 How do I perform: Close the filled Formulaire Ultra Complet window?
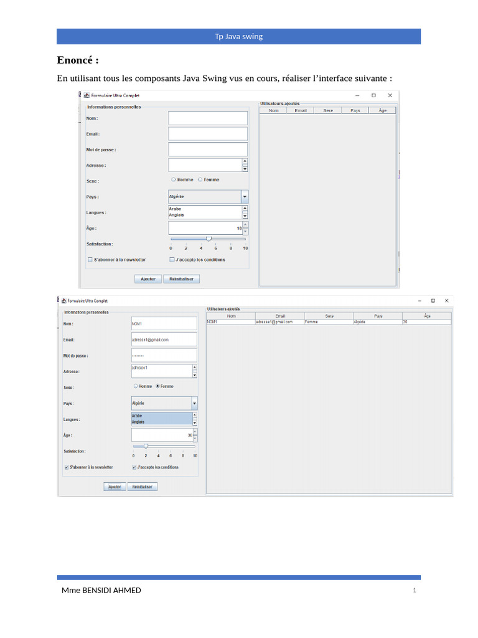(x=447, y=301)
